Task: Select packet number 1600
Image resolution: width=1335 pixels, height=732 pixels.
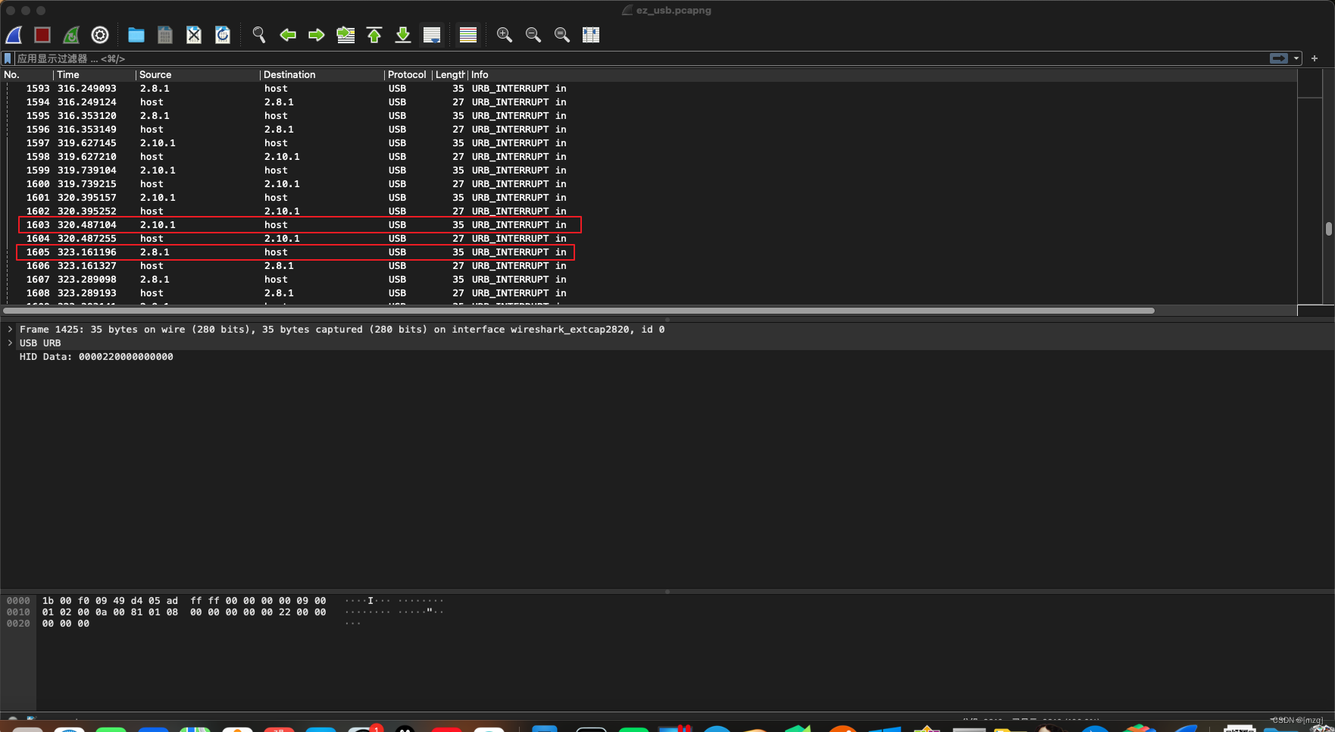Action: [649, 184]
